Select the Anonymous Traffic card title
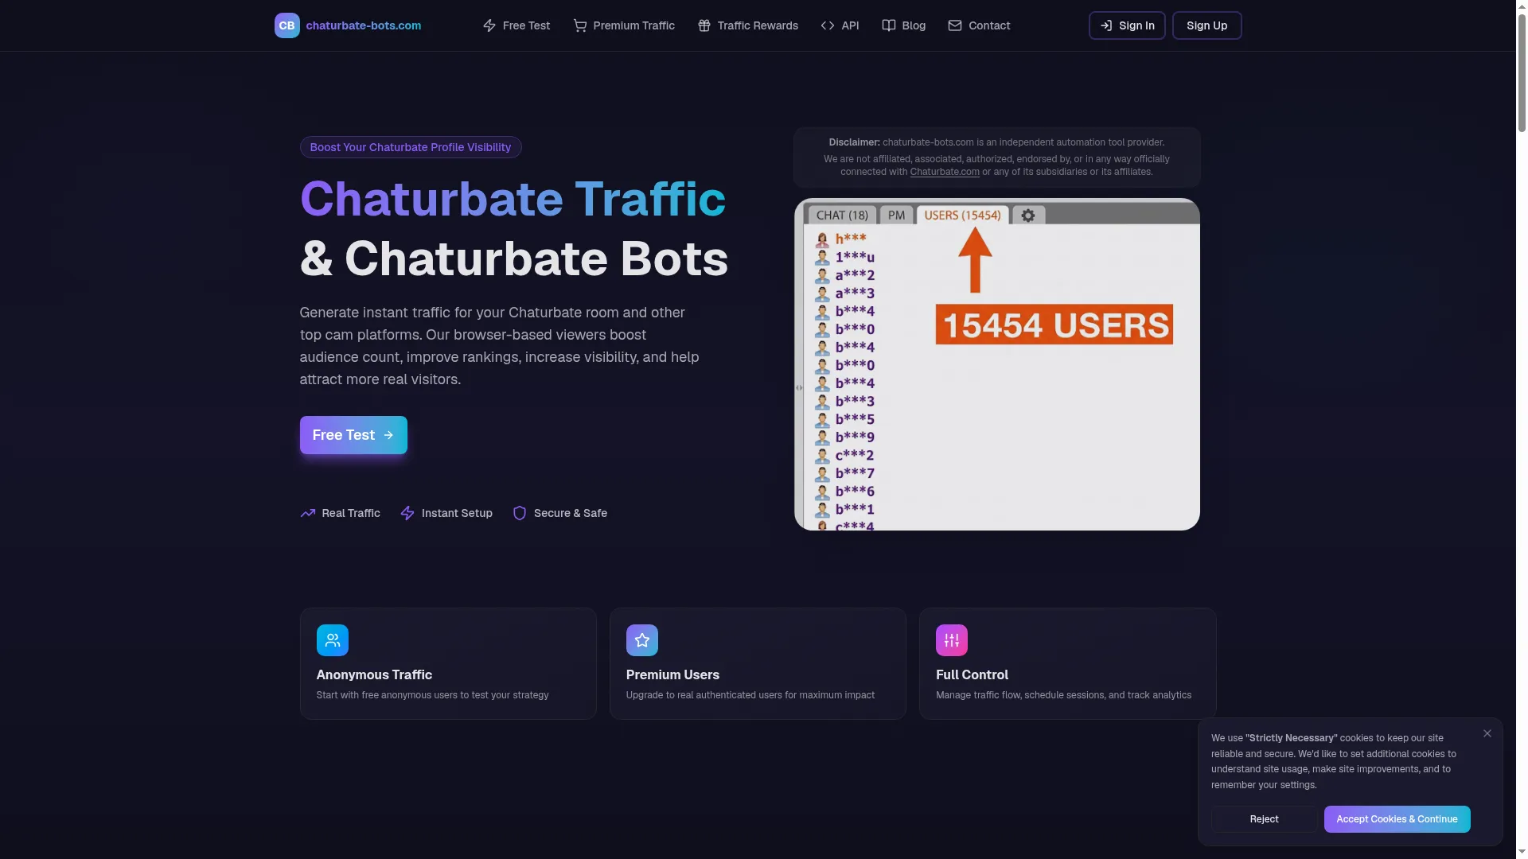The width and height of the screenshot is (1528, 859). click(x=374, y=674)
